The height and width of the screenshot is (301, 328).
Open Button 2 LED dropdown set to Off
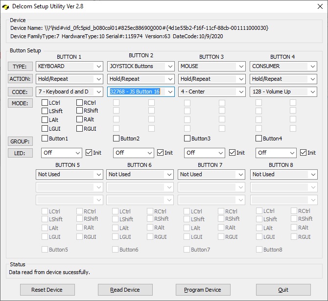[x=134, y=153]
